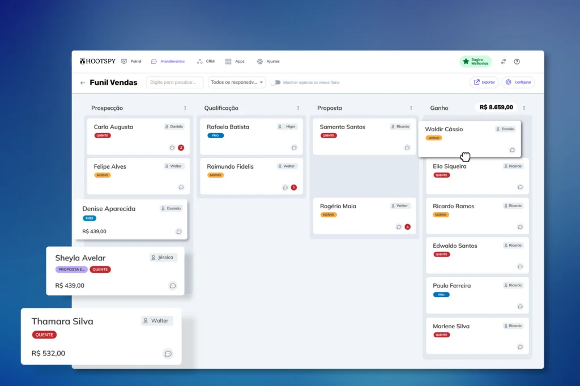Open the Ajustes settings menu
Screen dimensions: 580x386
268,61
